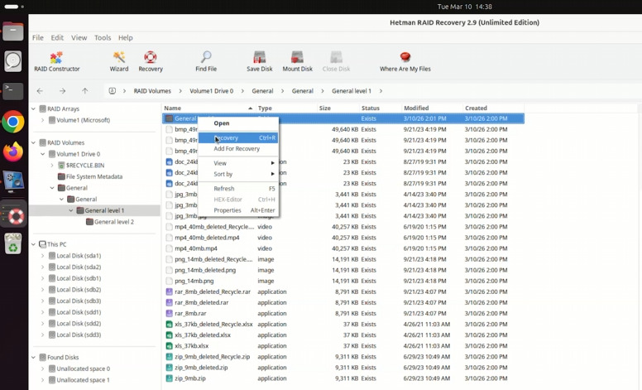Collapse the Found Disks section
The image size is (642, 390).
point(33,357)
